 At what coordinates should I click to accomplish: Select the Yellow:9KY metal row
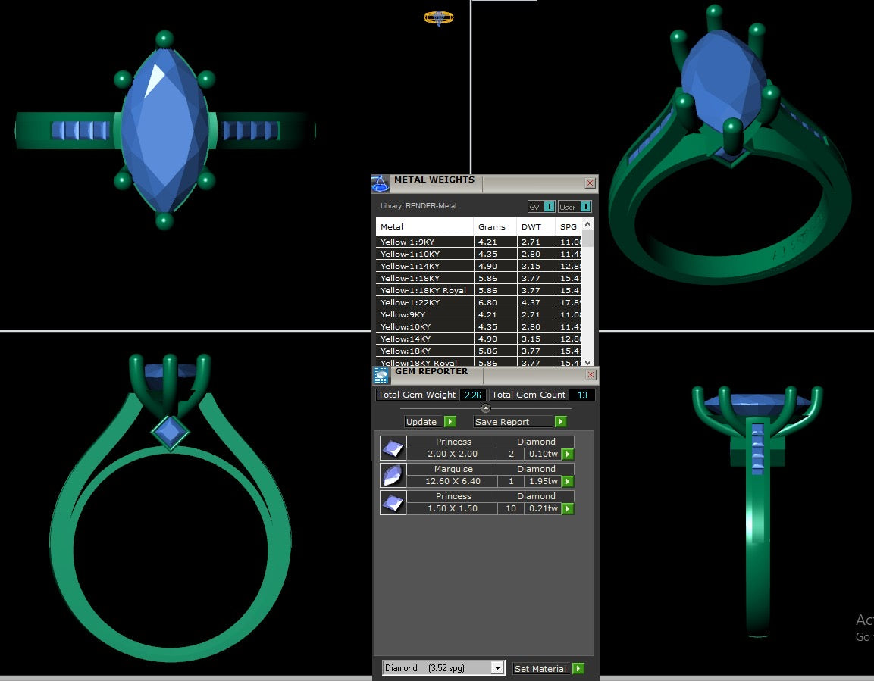pos(479,314)
